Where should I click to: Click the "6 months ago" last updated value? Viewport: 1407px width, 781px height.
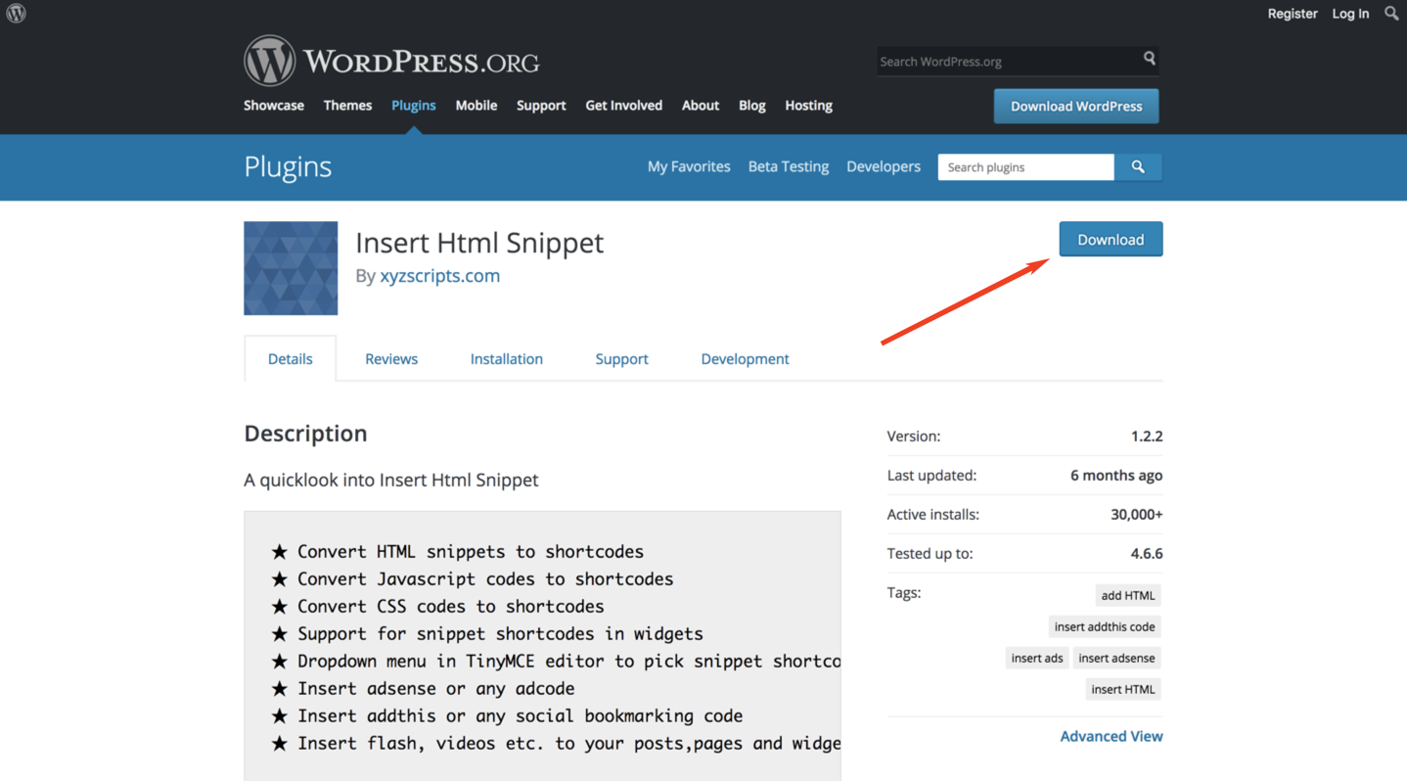(1116, 476)
